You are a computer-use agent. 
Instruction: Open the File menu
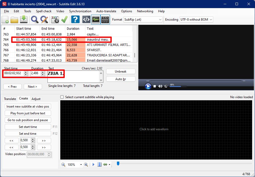(x=7, y=11)
